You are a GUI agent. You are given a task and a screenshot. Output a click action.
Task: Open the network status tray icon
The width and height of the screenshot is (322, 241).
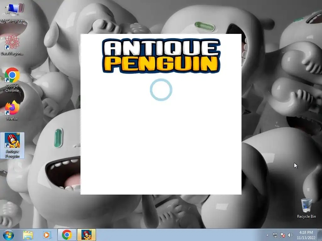pos(275,235)
